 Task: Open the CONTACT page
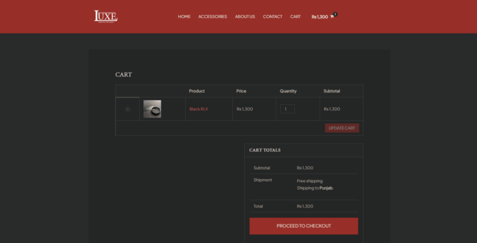[273, 17]
